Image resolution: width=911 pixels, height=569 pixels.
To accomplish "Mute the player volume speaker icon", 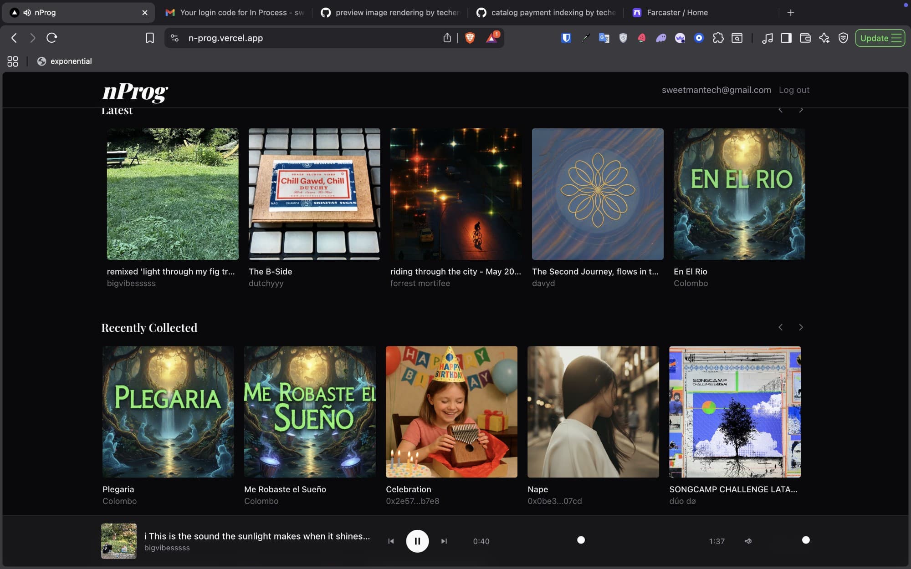I will coord(748,541).
